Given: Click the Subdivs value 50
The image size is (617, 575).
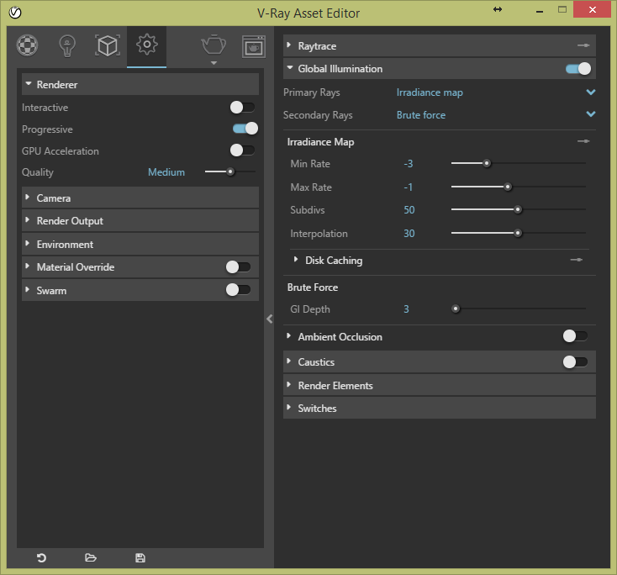Looking at the screenshot, I should pyautogui.click(x=409, y=210).
